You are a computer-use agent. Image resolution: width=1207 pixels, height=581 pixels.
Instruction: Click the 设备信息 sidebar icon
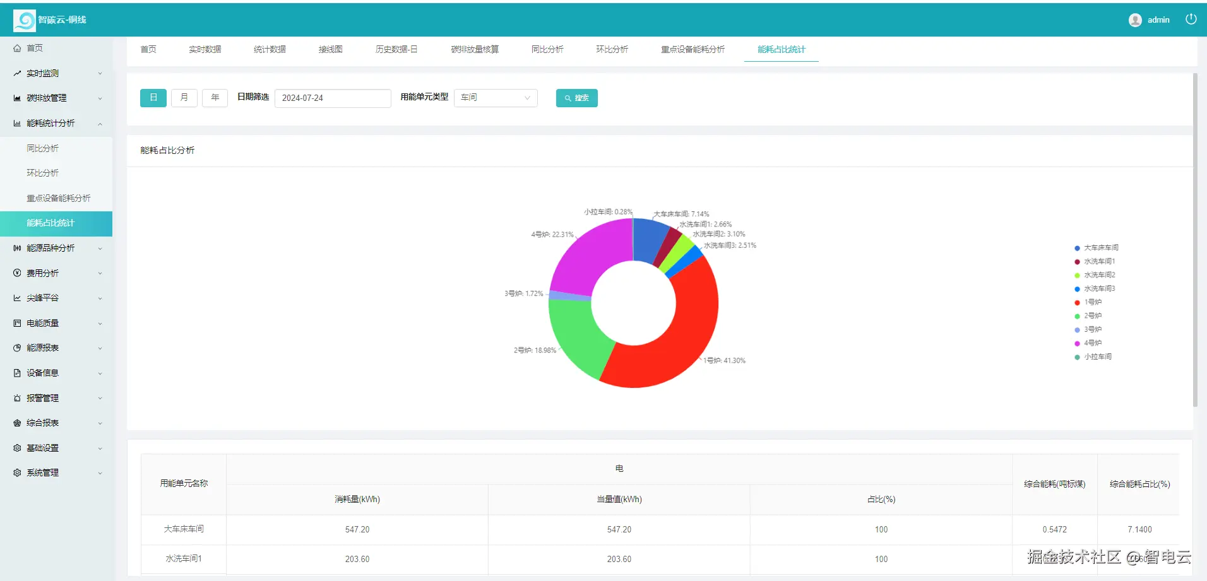point(17,373)
